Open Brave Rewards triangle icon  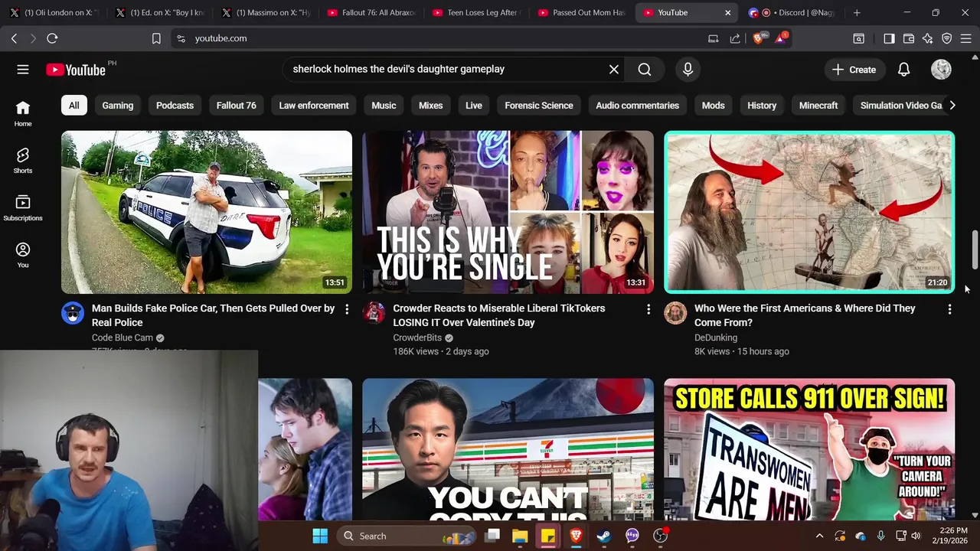[x=781, y=38]
